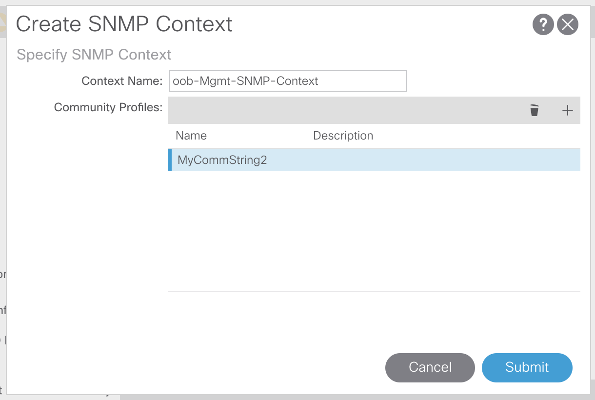Sort by the Description column header
The image size is (595, 400).
point(343,136)
